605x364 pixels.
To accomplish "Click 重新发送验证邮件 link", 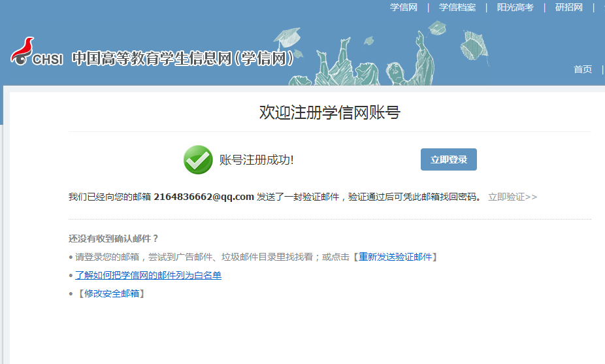I will [x=395, y=257].
